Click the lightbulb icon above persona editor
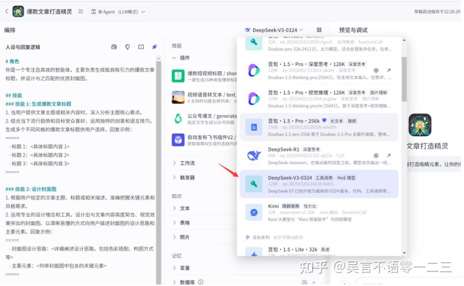This screenshot has height=286, width=464. click(x=127, y=46)
